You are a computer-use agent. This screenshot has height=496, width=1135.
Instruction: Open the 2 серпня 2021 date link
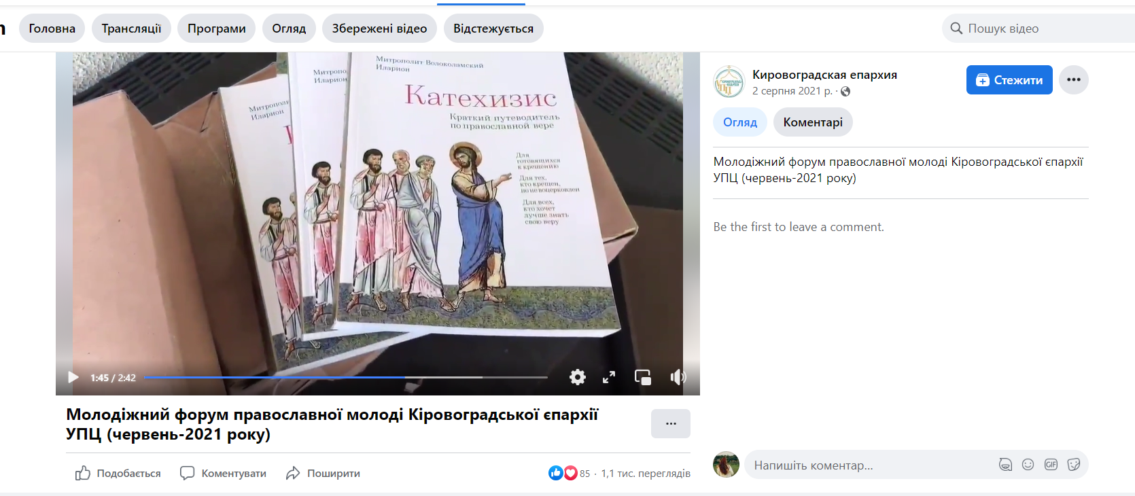792,91
